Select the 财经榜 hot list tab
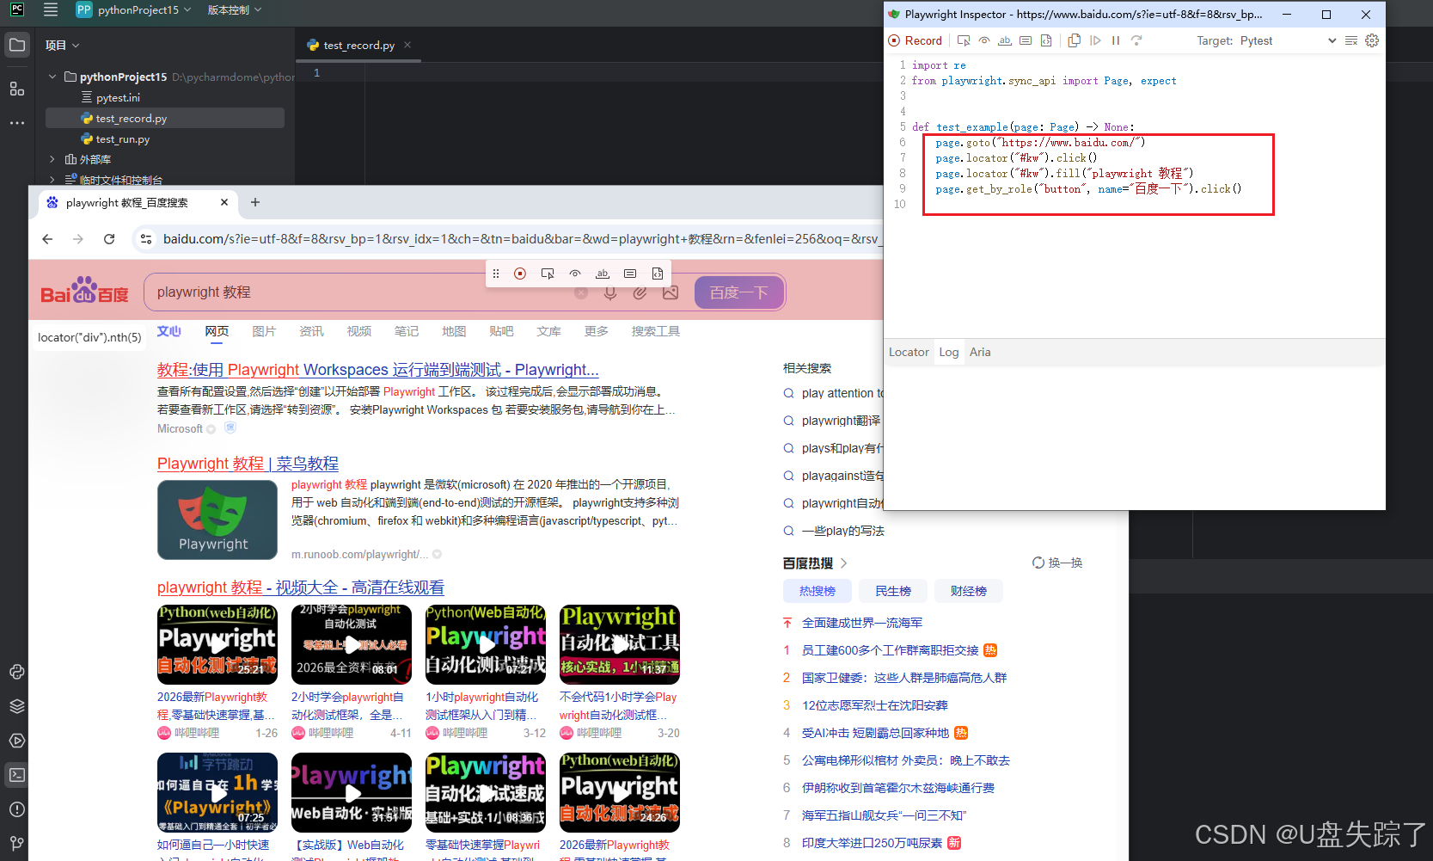The width and height of the screenshot is (1433, 861). 969,591
